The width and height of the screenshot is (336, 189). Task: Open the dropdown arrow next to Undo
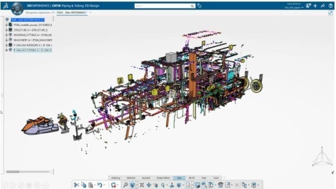(x=104, y=185)
